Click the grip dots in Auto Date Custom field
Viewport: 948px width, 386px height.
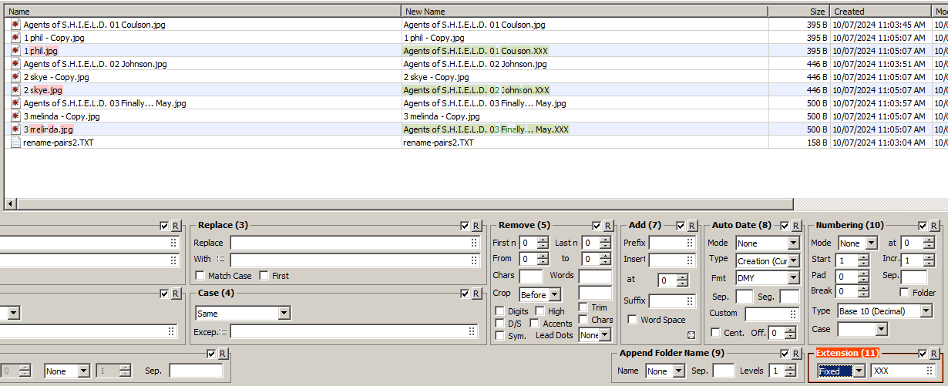[794, 314]
